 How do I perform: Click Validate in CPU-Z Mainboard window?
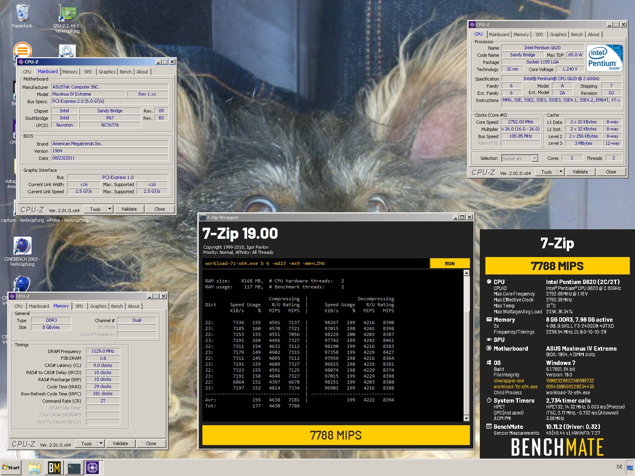pos(129,209)
